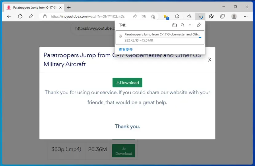The width and height of the screenshot is (255, 166).
Task: Pin the downloads panel
Action: pyautogui.click(x=199, y=25)
